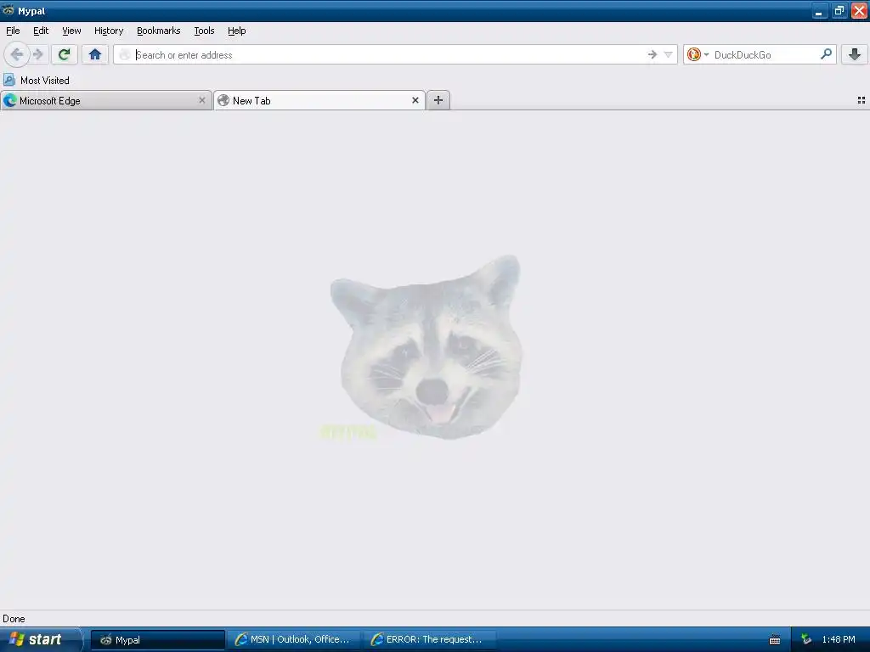Switch to the Microsoft Edge tab
This screenshot has width=870, height=652.
click(105, 100)
